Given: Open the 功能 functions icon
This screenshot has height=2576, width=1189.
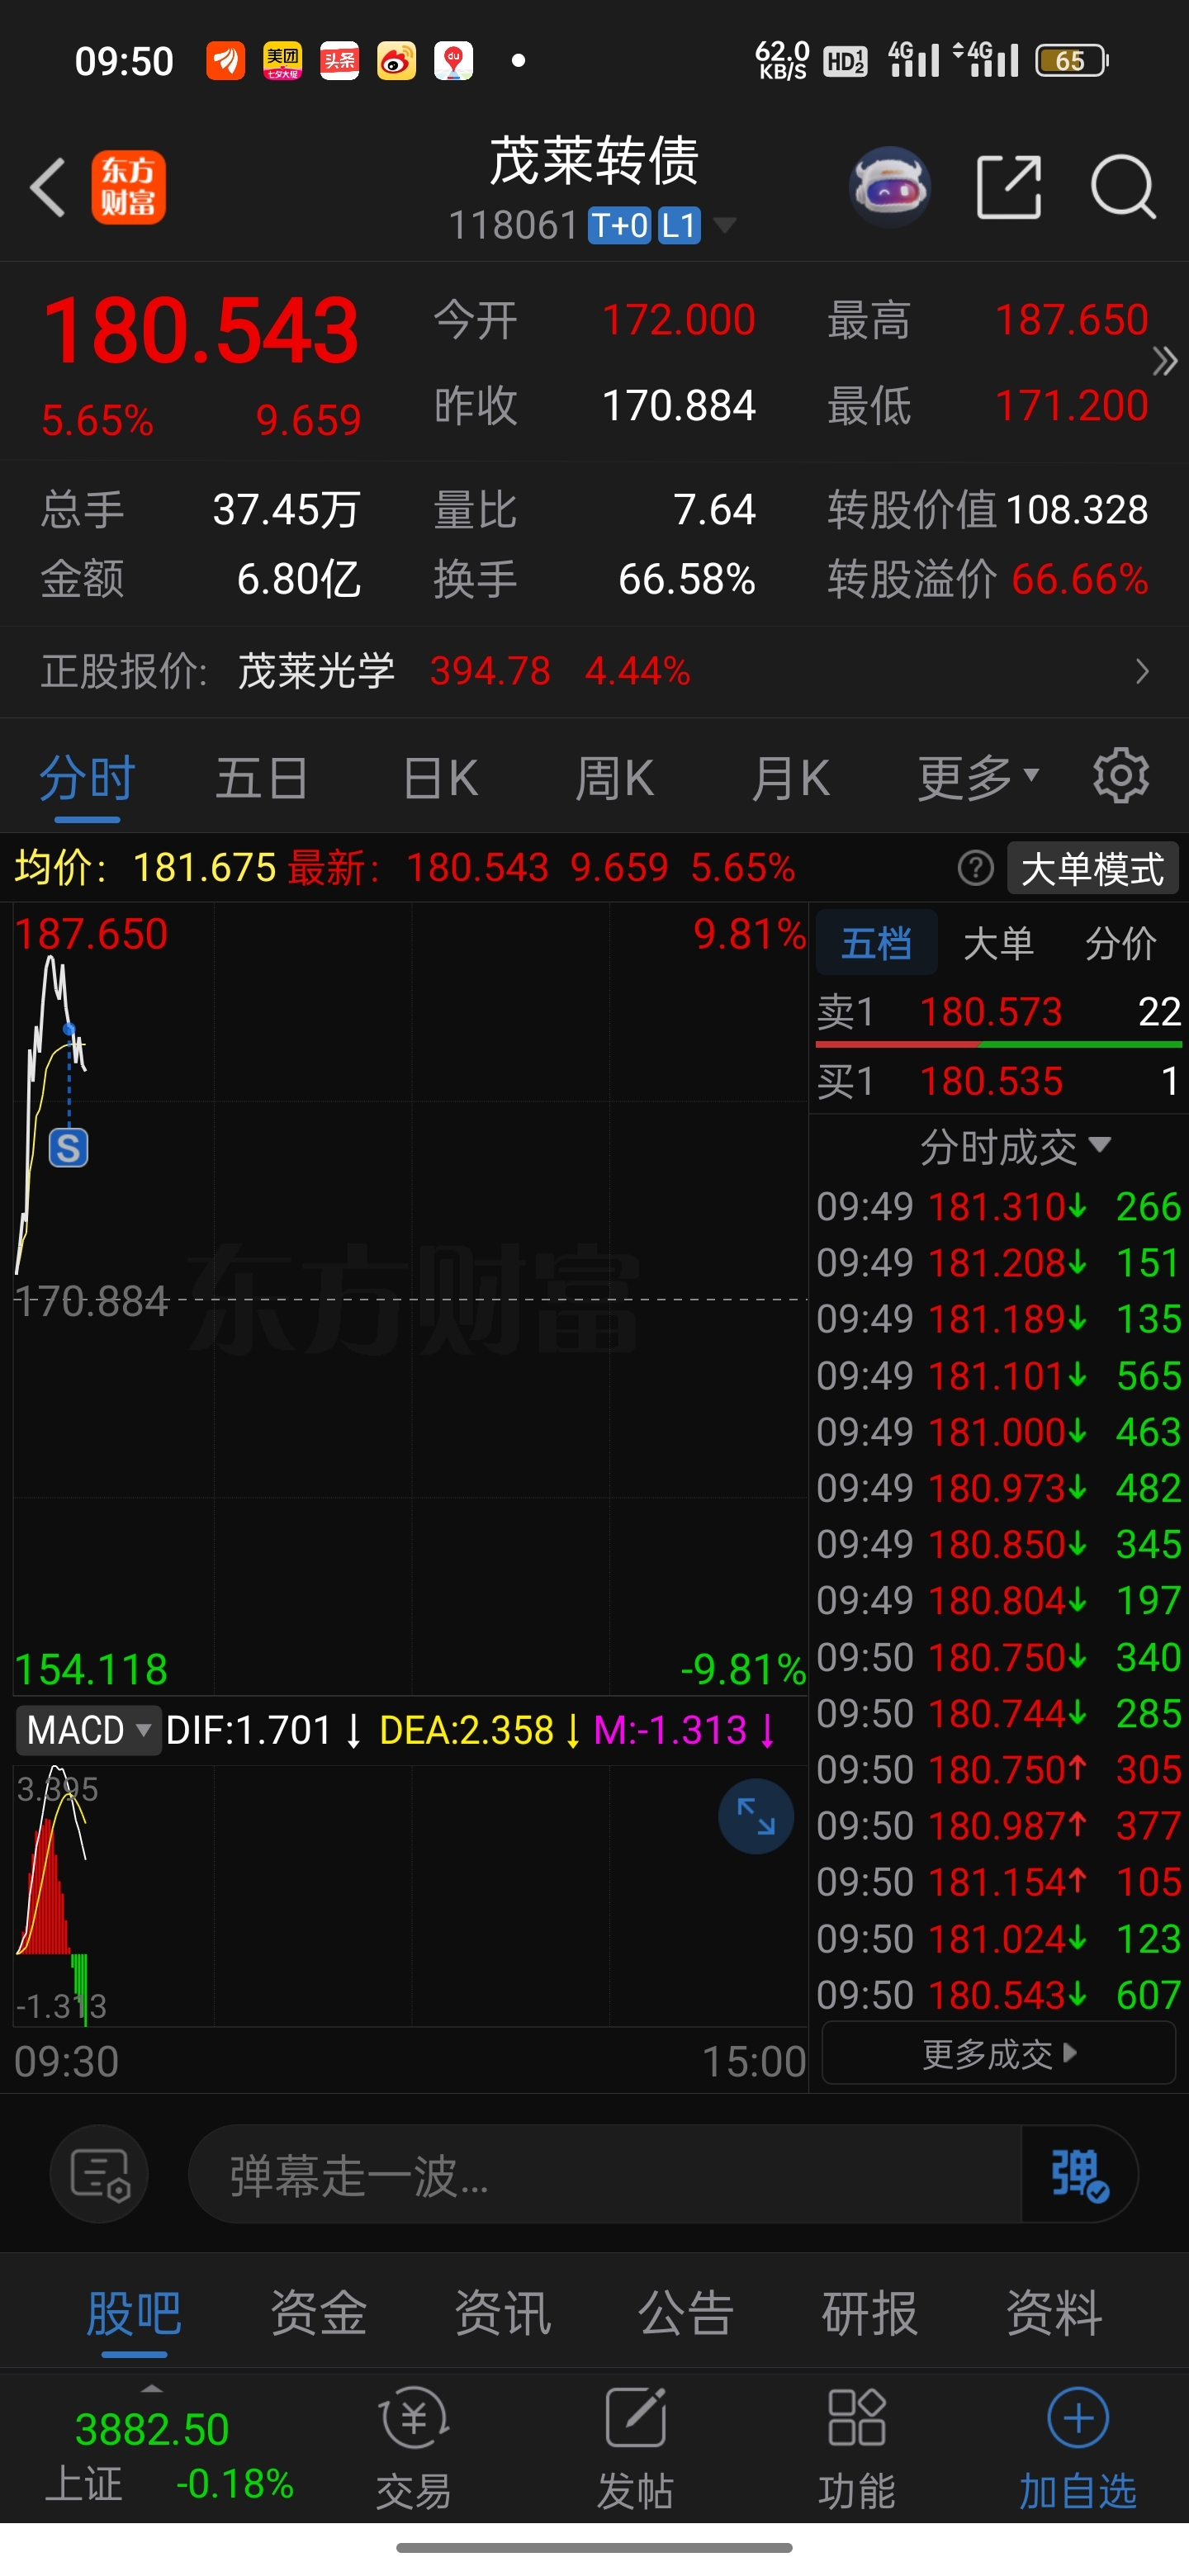Looking at the screenshot, I should tap(857, 2448).
